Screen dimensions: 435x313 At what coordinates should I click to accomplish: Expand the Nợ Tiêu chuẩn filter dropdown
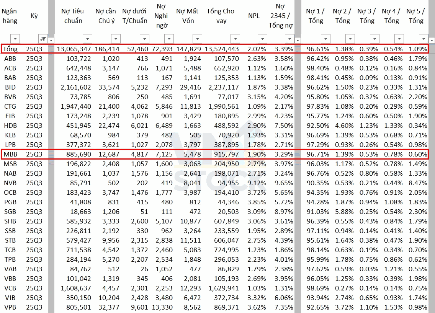(88, 39)
